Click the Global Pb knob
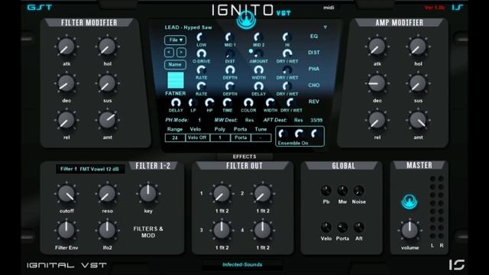 [326, 190]
